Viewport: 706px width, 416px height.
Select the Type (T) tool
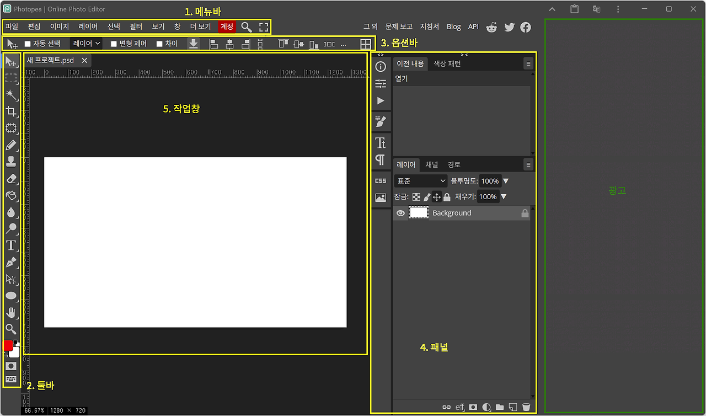click(11, 246)
